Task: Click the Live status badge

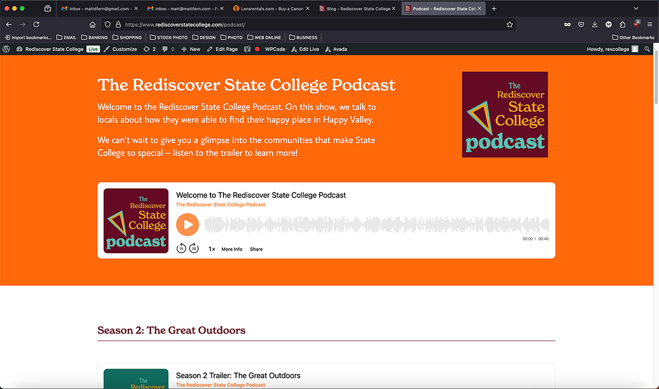Action: point(93,49)
